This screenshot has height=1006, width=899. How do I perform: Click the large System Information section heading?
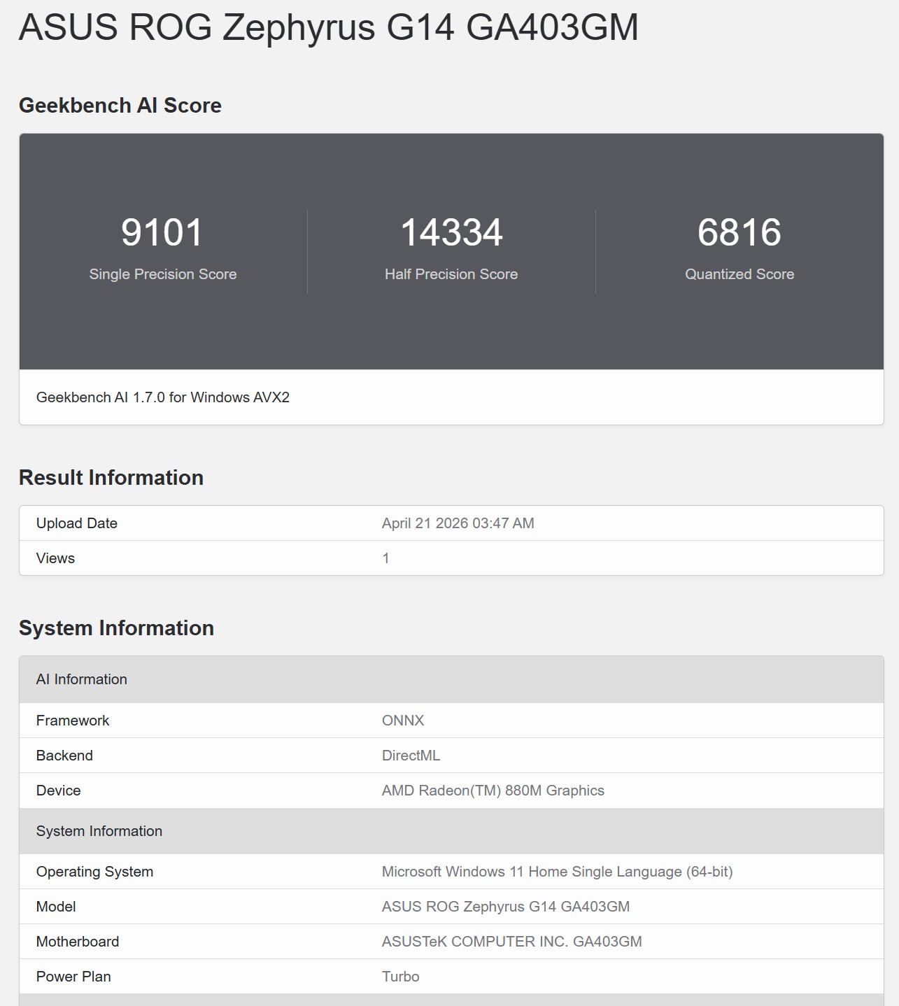click(116, 628)
